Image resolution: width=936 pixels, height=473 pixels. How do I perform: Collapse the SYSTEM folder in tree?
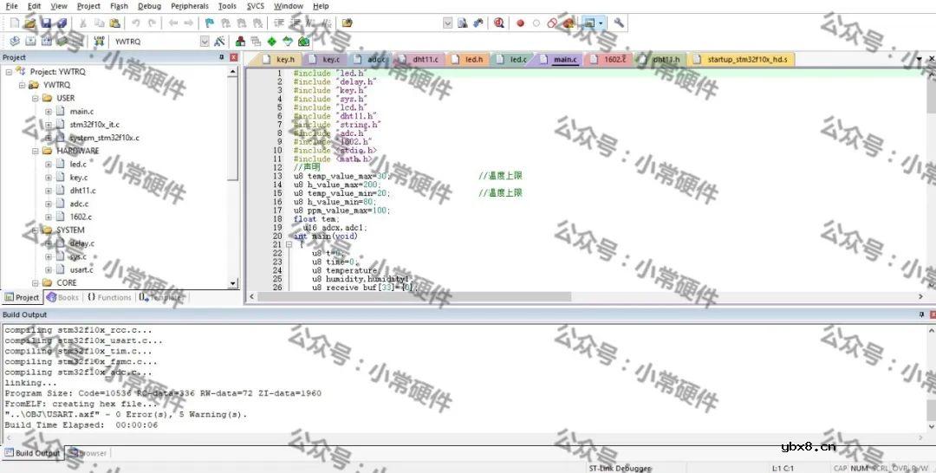(x=36, y=230)
